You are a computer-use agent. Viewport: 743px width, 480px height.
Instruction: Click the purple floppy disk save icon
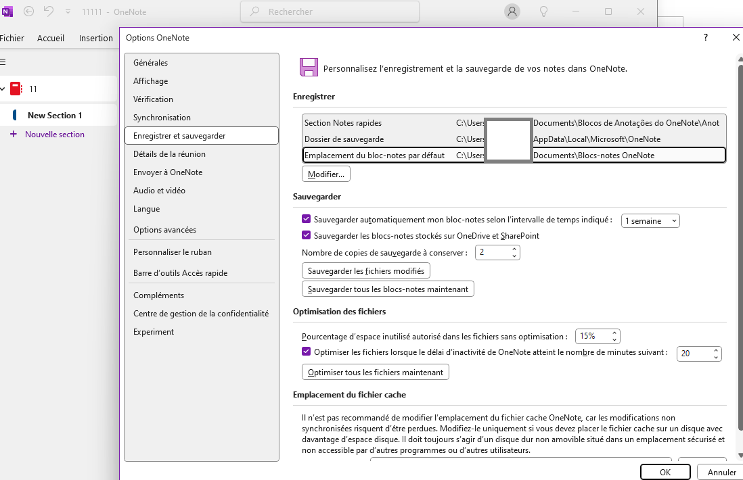pyautogui.click(x=309, y=68)
